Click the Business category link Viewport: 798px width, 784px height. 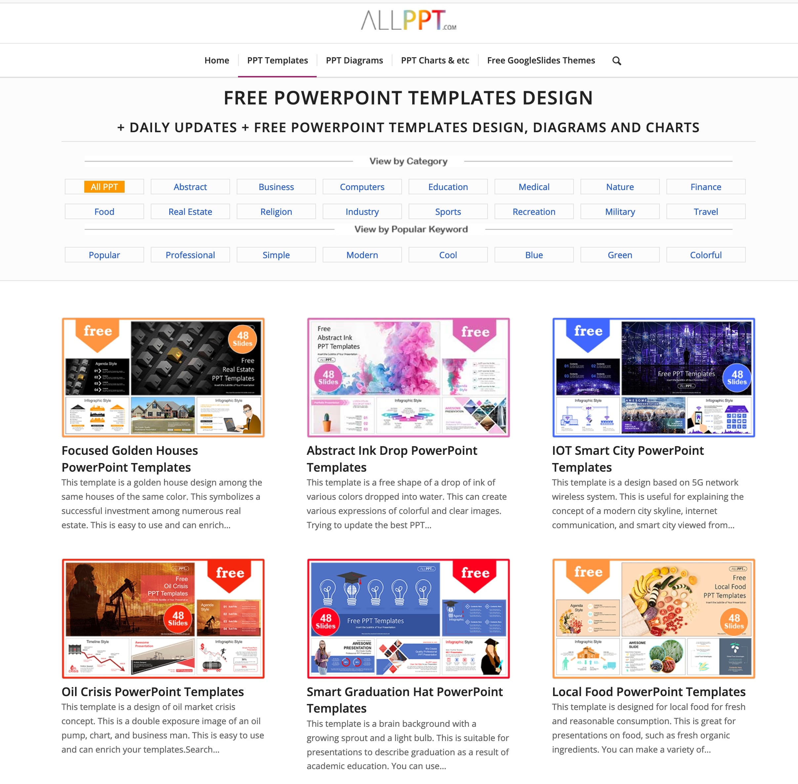(276, 187)
